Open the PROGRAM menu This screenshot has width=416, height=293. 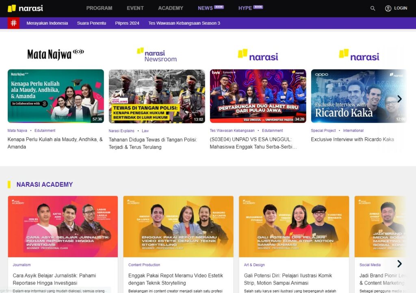click(99, 8)
